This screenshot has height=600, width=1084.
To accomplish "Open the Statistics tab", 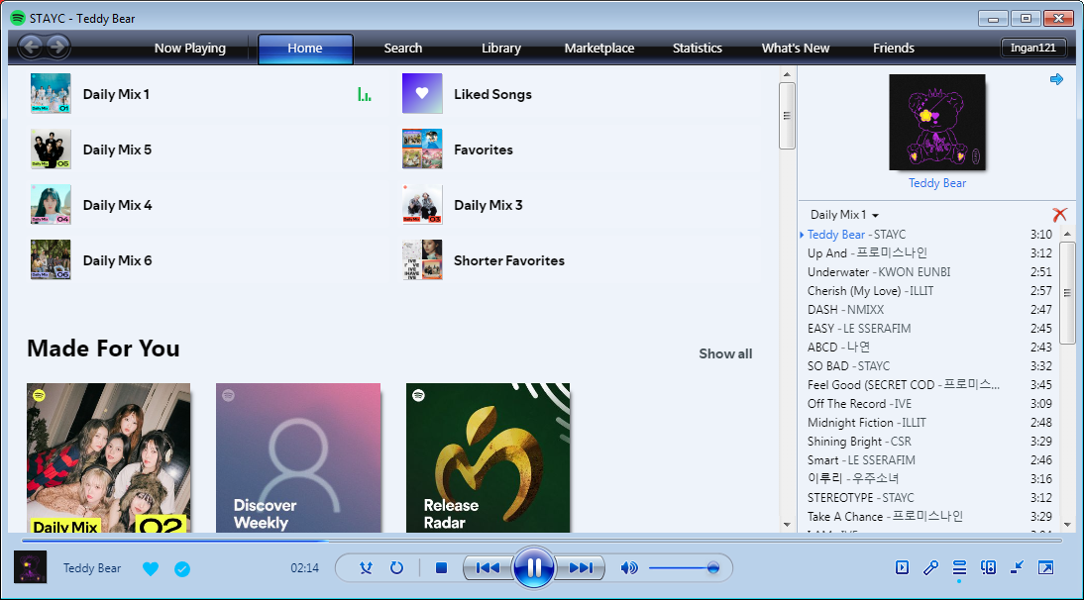I will pos(698,48).
